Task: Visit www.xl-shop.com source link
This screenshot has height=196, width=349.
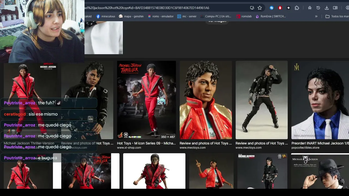Action: pyautogui.click(x=129, y=148)
